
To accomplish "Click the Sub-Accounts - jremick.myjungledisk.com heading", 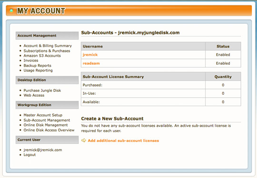I will pyautogui.click(x=130, y=33).
